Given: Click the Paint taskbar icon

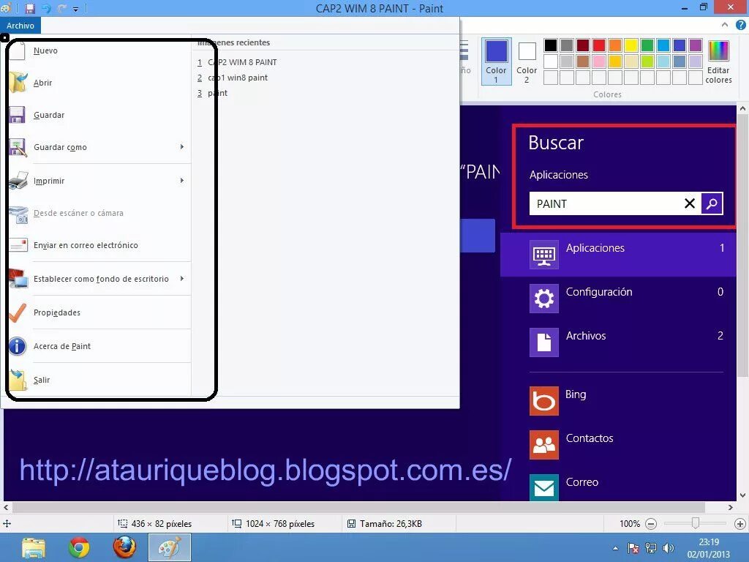Looking at the screenshot, I should [x=170, y=547].
